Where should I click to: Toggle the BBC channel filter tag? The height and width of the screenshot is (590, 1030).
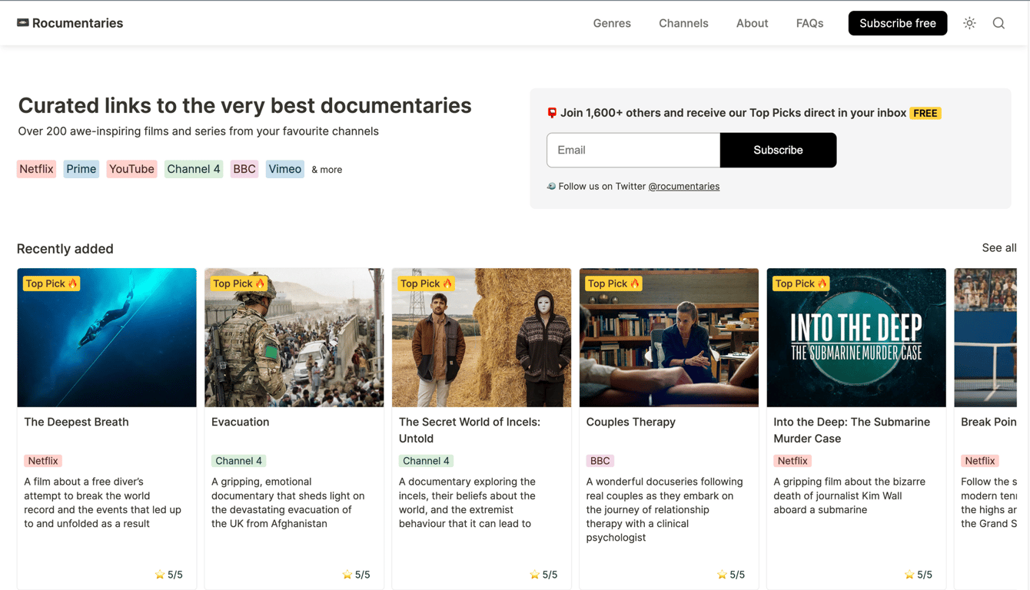click(244, 168)
